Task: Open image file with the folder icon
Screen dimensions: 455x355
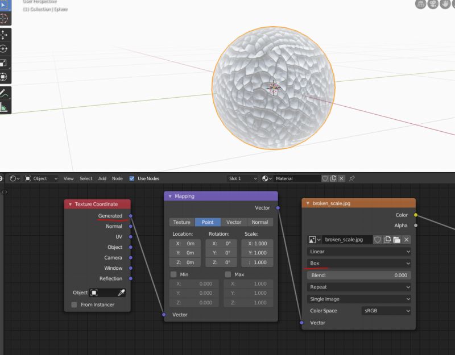Action: point(396,240)
